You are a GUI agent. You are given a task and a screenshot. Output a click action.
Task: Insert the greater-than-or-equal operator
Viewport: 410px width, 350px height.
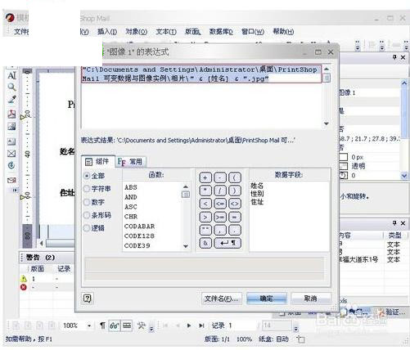(220, 218)
